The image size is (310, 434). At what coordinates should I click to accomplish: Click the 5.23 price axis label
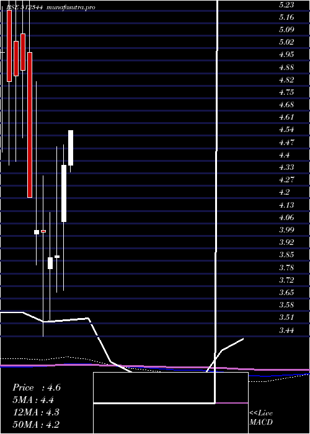coord(286,5)
